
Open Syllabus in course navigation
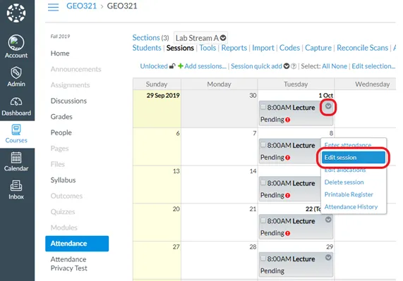tap(63, 180)
